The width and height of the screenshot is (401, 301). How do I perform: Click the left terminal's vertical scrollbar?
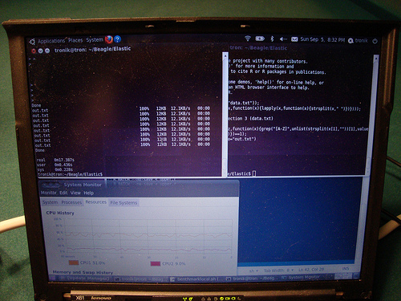coord(225,114)
